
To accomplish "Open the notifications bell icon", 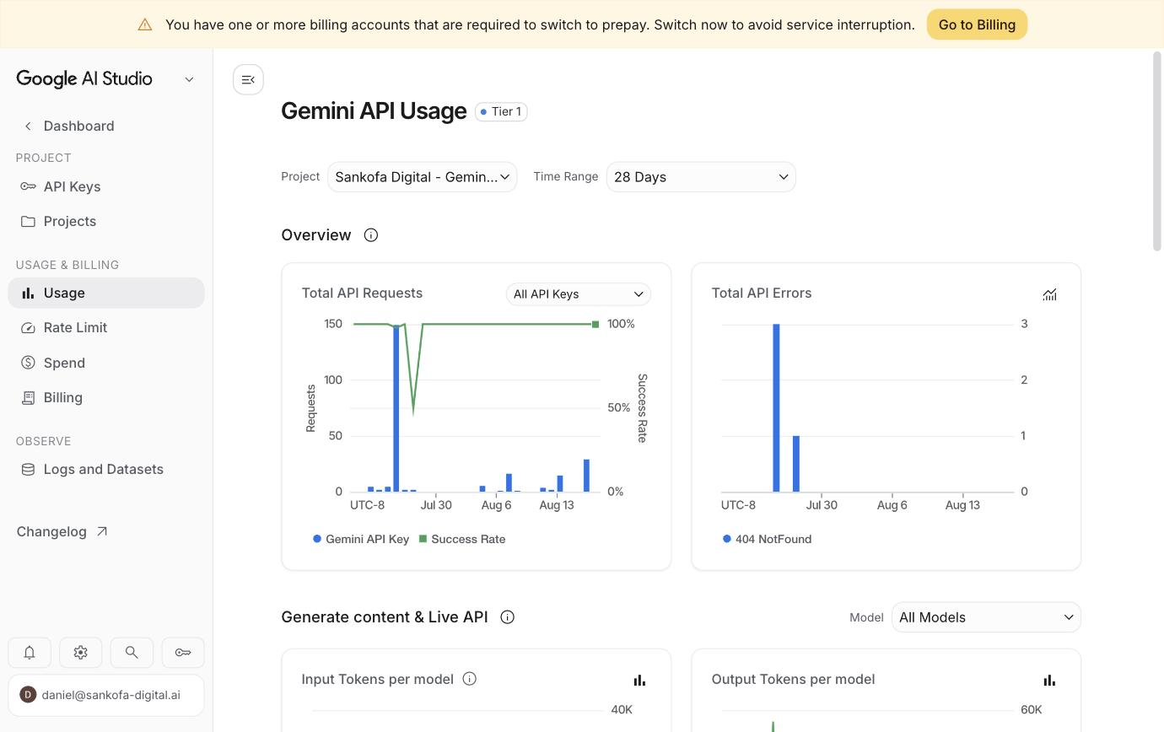I will 30,652.
